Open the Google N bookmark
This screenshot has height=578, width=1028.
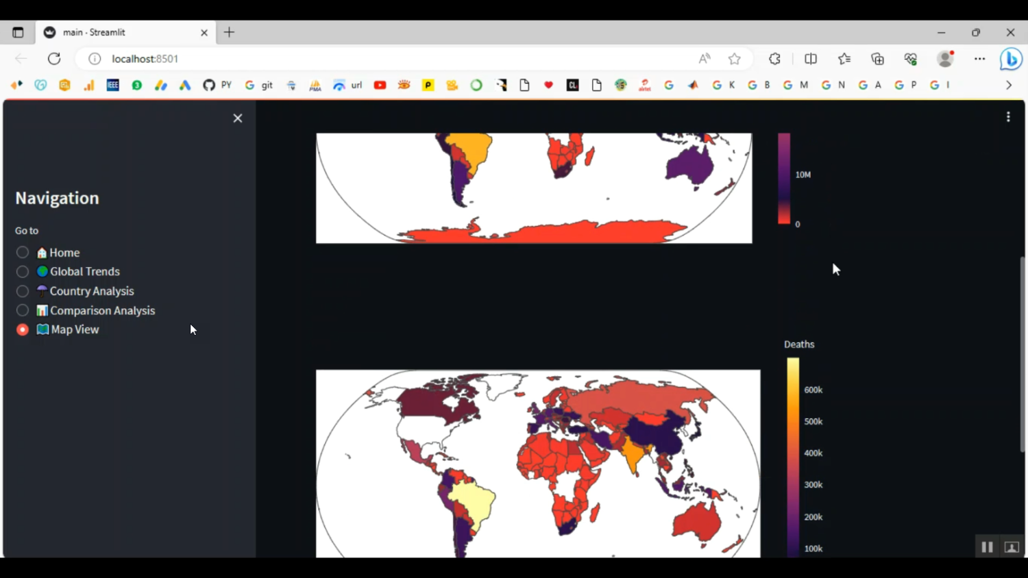click(x=833, y=85)
